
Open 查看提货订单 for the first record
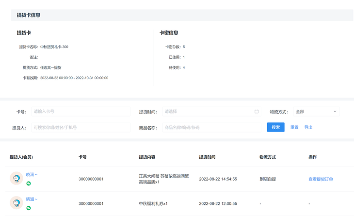click(321, 179)
